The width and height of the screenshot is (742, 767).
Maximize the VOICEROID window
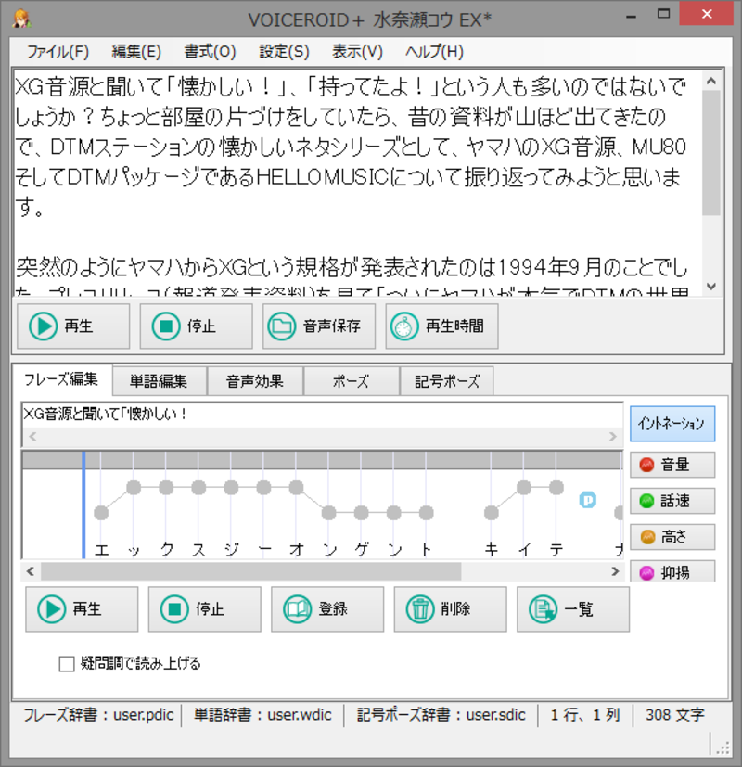click(x=663, y=14)
